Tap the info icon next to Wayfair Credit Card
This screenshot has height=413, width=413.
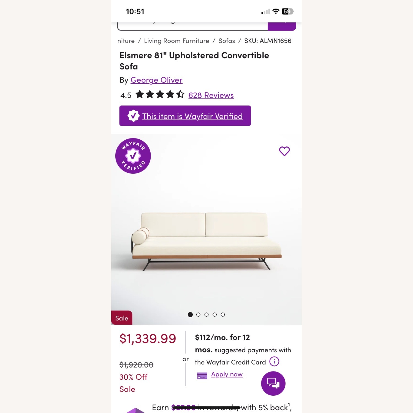tap(274, 362)
